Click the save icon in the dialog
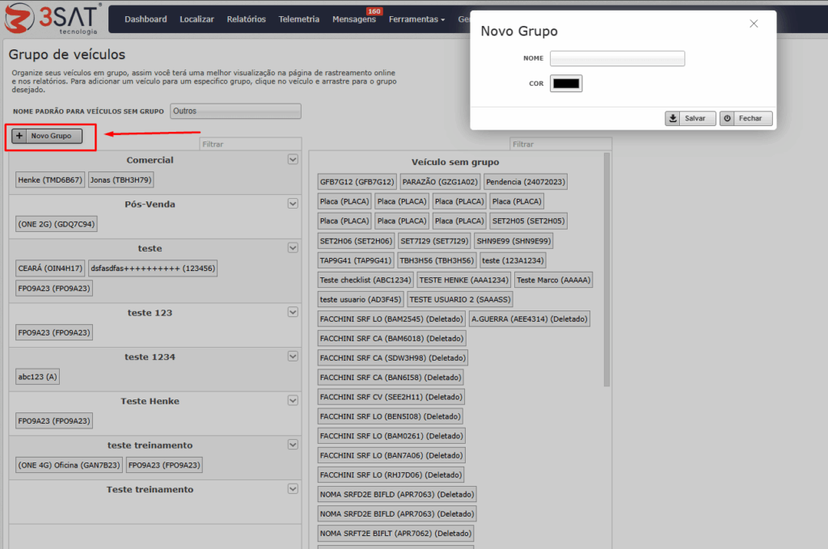Viewport: 828px width, 549px height. [673, 118]
